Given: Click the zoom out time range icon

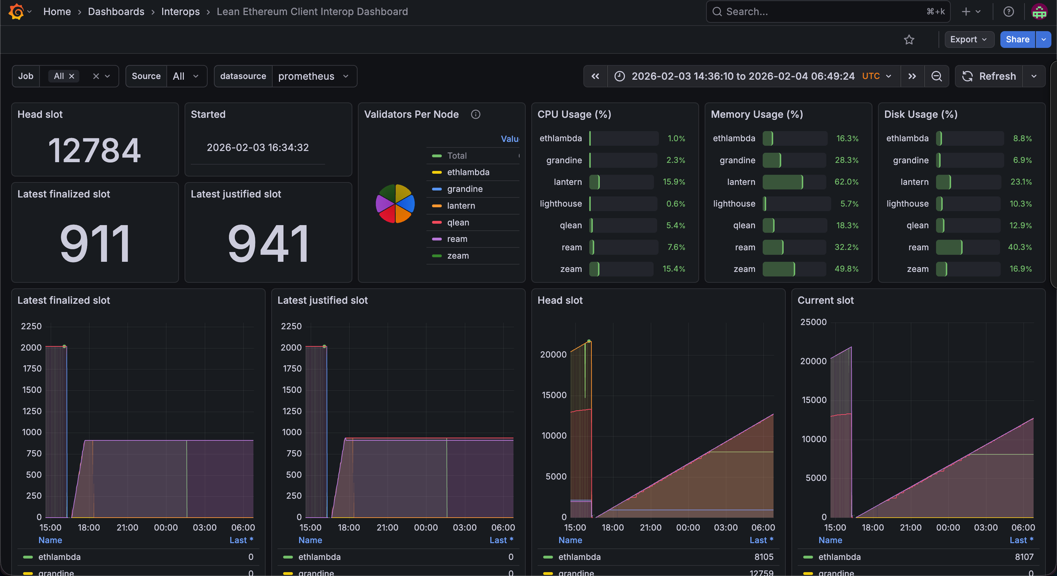Looking at the screenshot, I should [937, 76].
